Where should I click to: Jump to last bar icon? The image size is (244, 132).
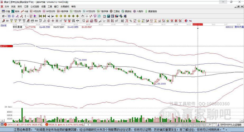pos(44,16)
